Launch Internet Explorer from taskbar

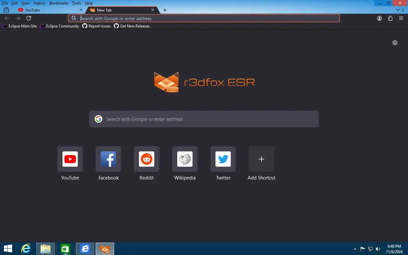[26, 249]
